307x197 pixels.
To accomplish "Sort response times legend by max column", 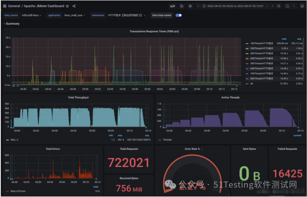I will coord(284,39).
